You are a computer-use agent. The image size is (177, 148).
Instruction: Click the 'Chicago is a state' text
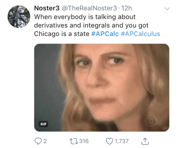click(61, 34)
